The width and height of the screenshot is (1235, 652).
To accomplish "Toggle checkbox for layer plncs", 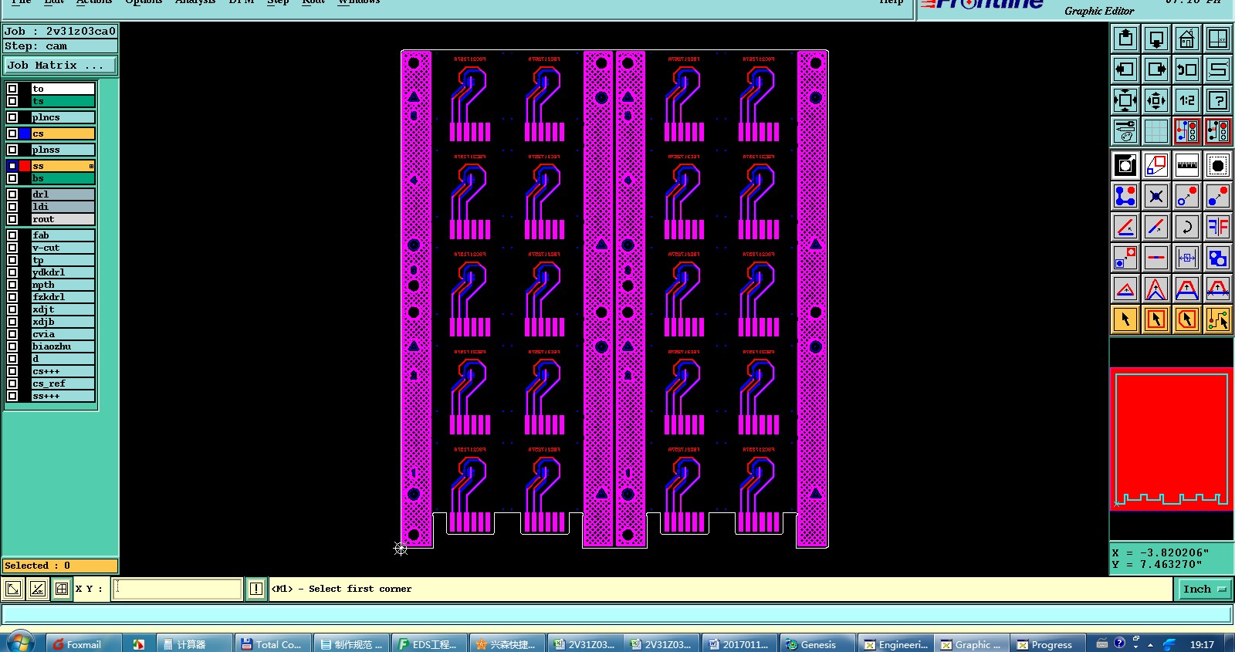I will point(12,117).
